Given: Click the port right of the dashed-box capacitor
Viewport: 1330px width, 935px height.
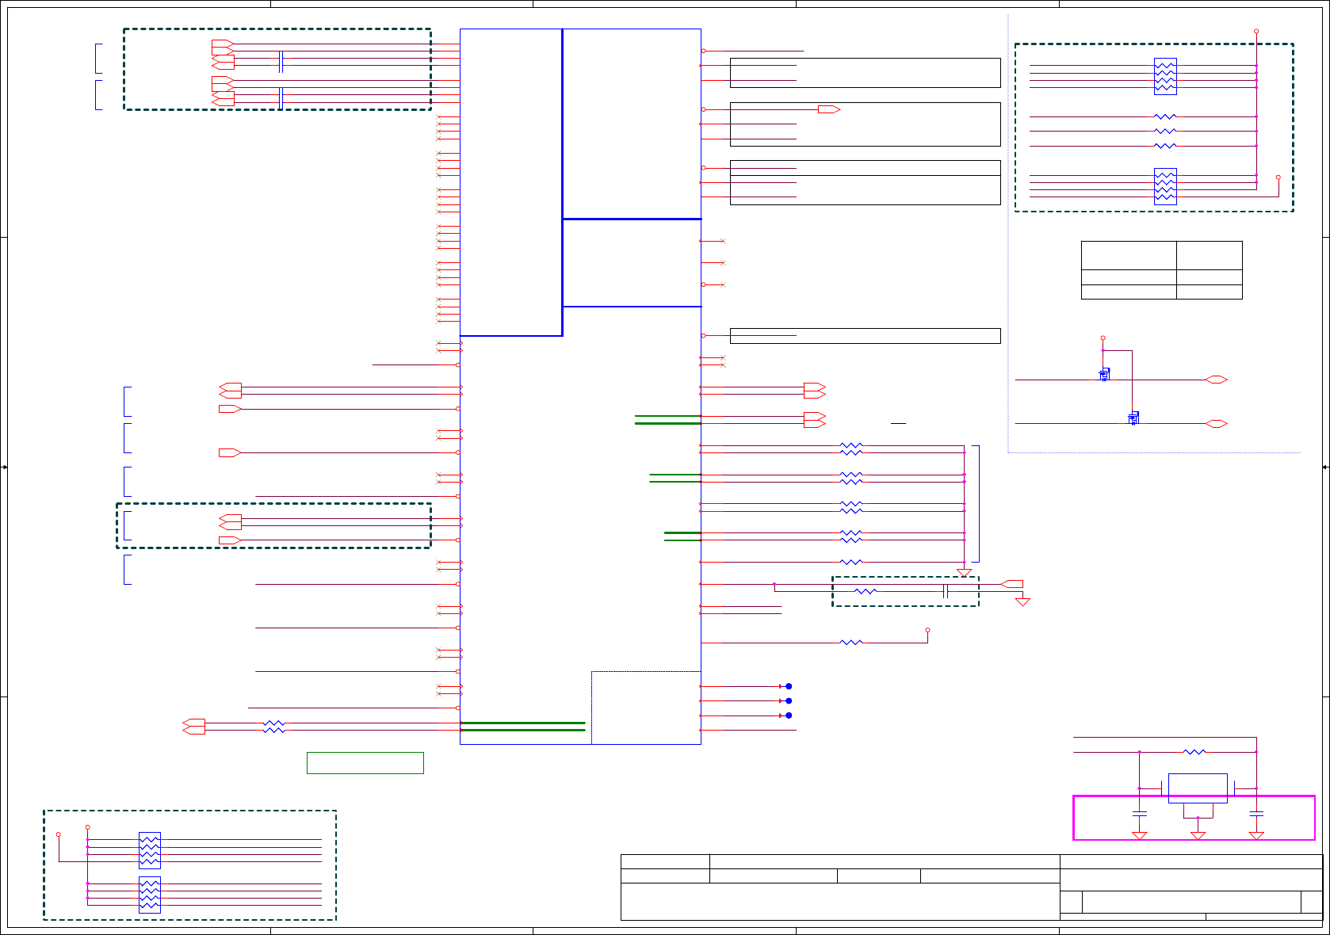Looking at the screenshot, I should [x=1012, y=584].
